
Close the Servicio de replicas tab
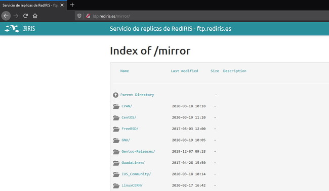(x=62, y=5)
